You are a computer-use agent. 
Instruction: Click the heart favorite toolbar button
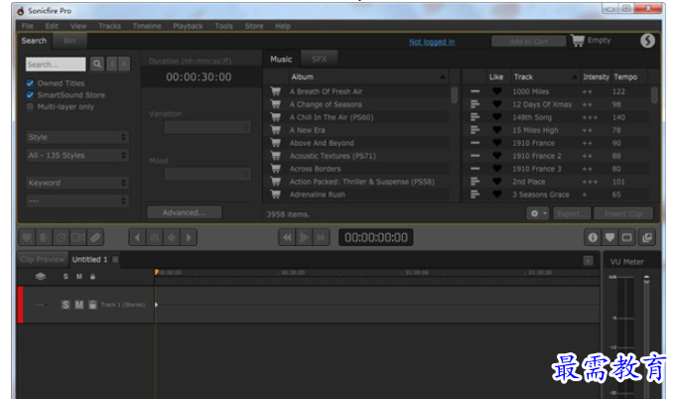(27, 237)
